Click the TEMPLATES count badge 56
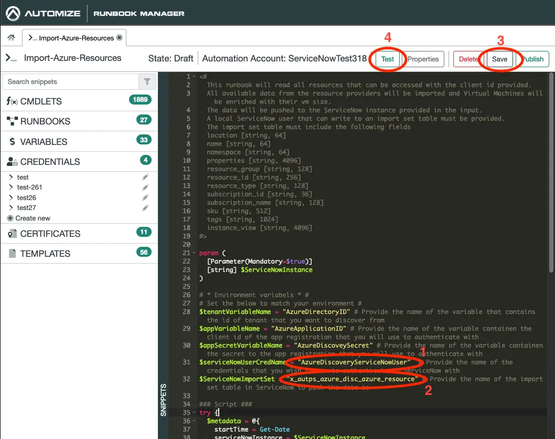The image size is (555, 439). coord(144,252)
